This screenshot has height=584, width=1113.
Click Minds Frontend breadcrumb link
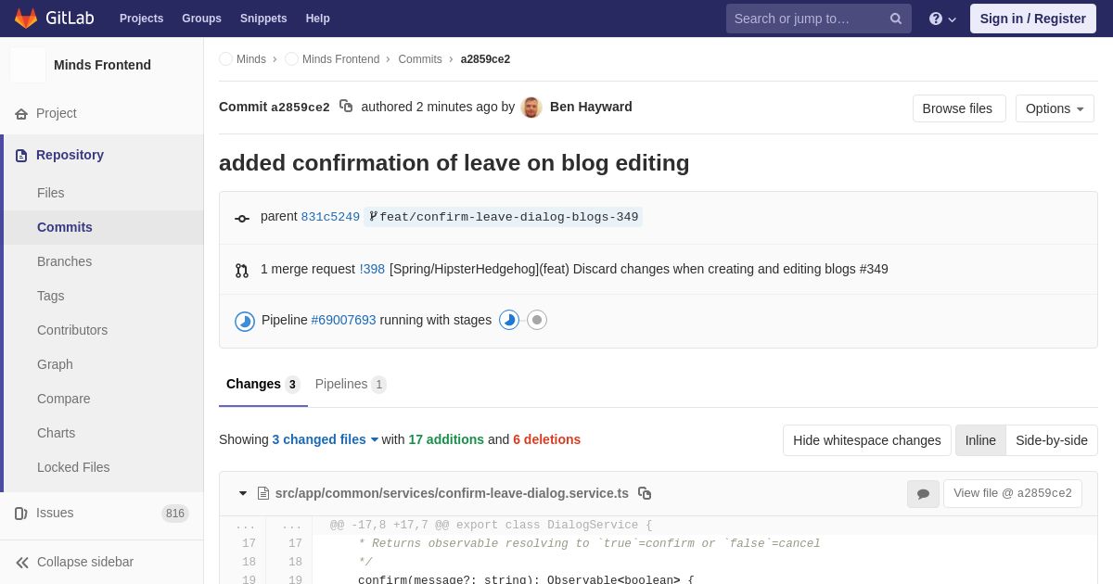(340, 59)
